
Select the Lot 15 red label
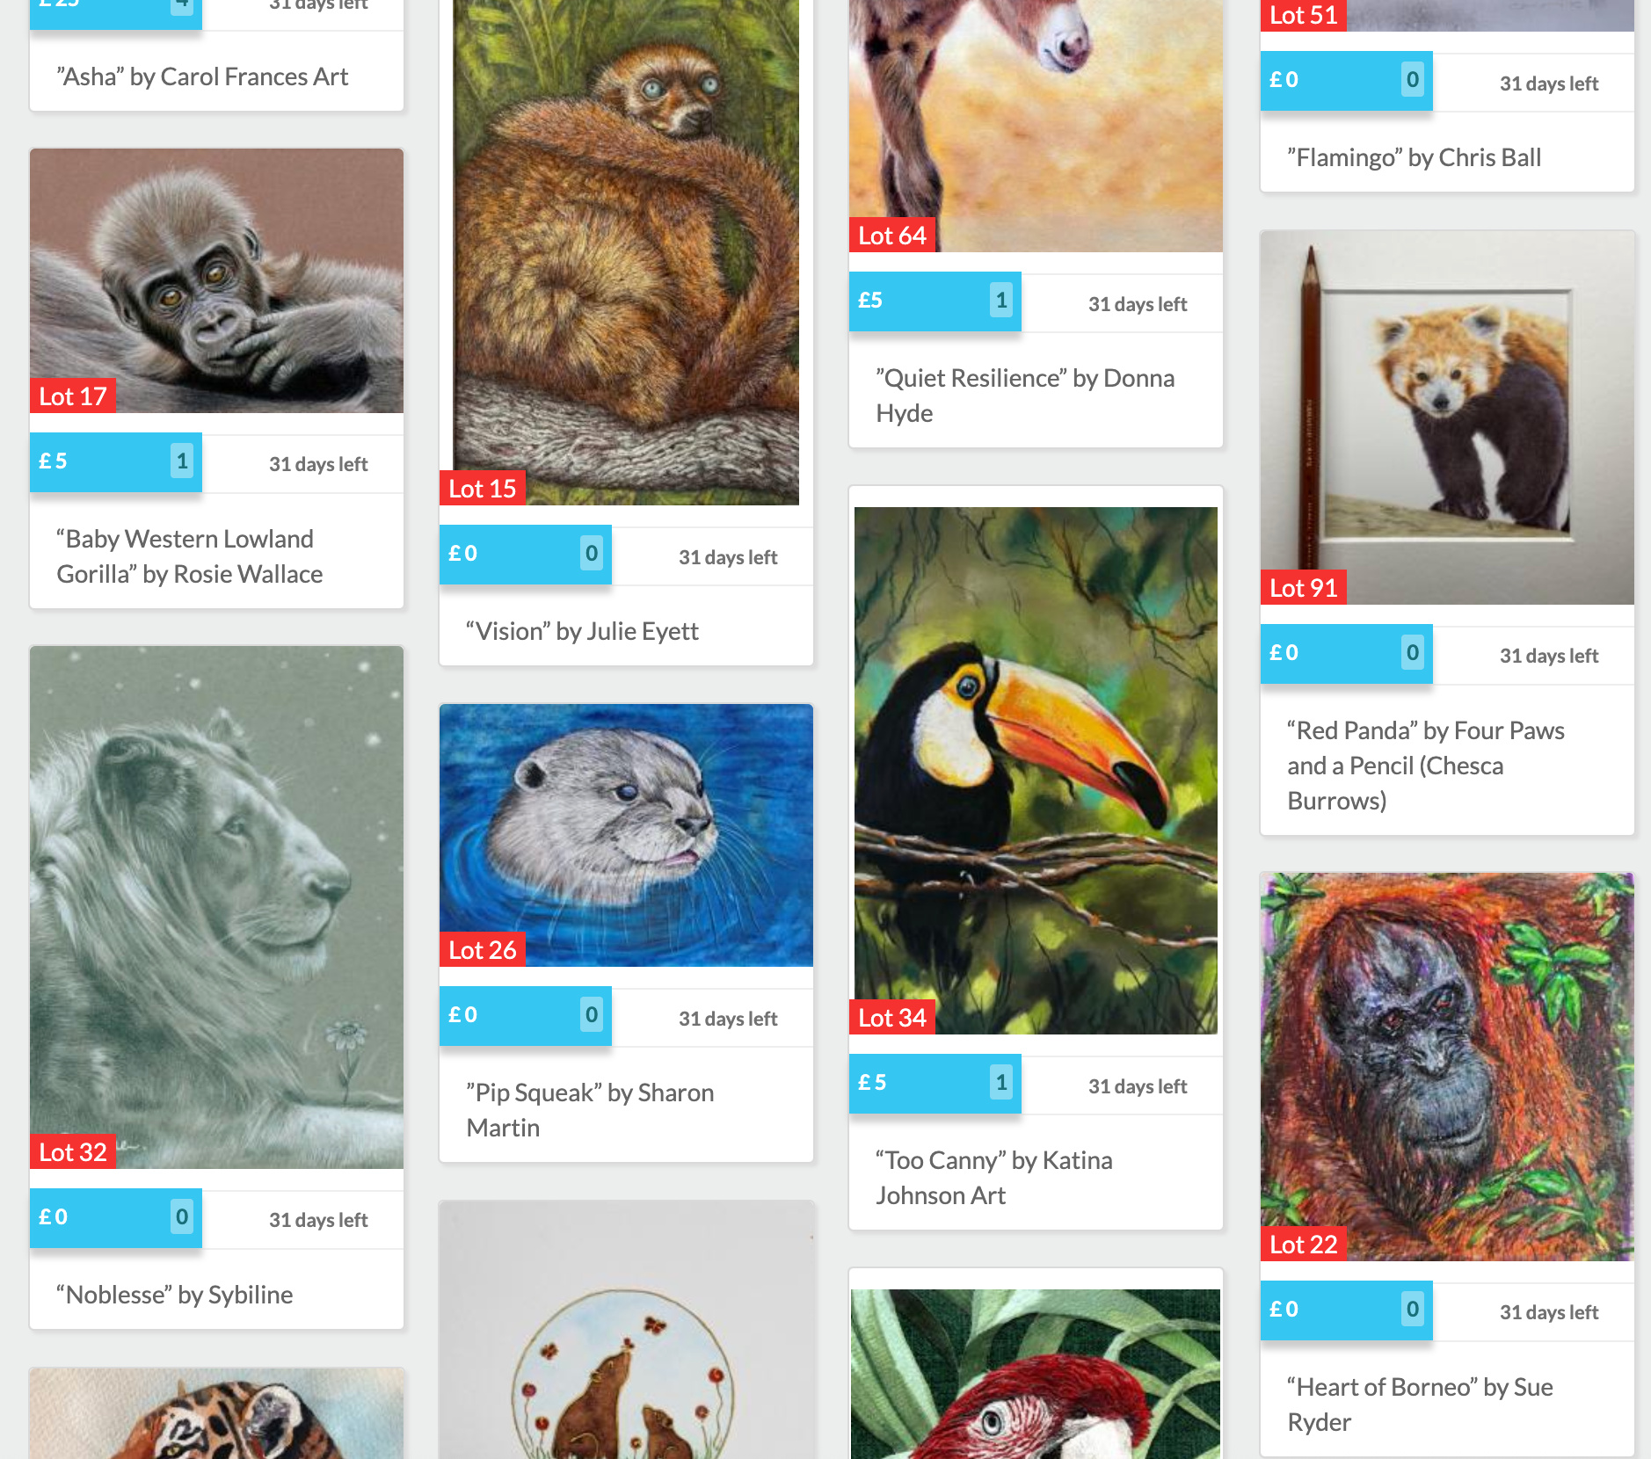point(482,489)
